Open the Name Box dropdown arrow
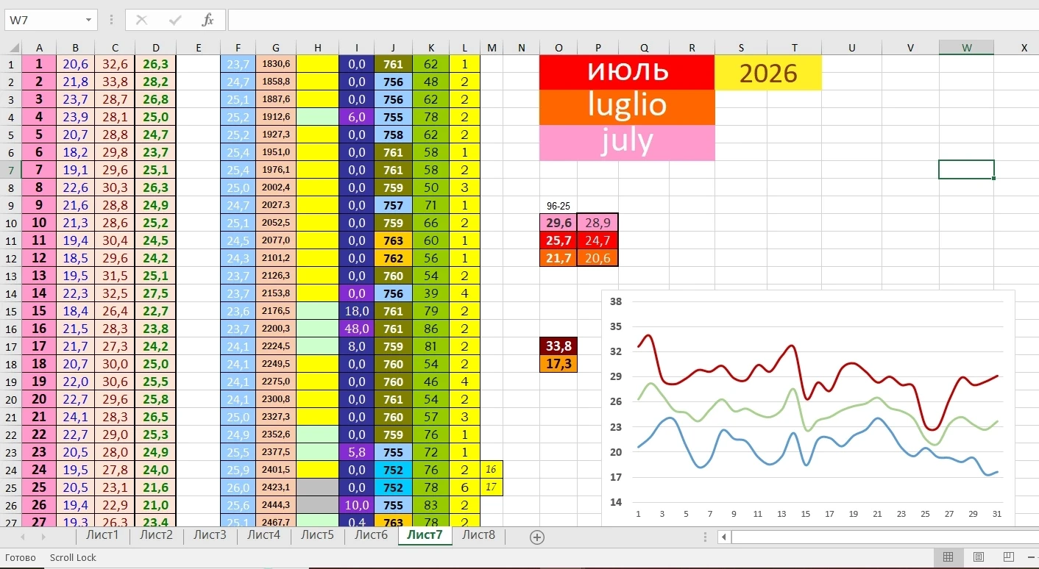Viewport: 1039px width, 569px height. click(x=89, y=20)
